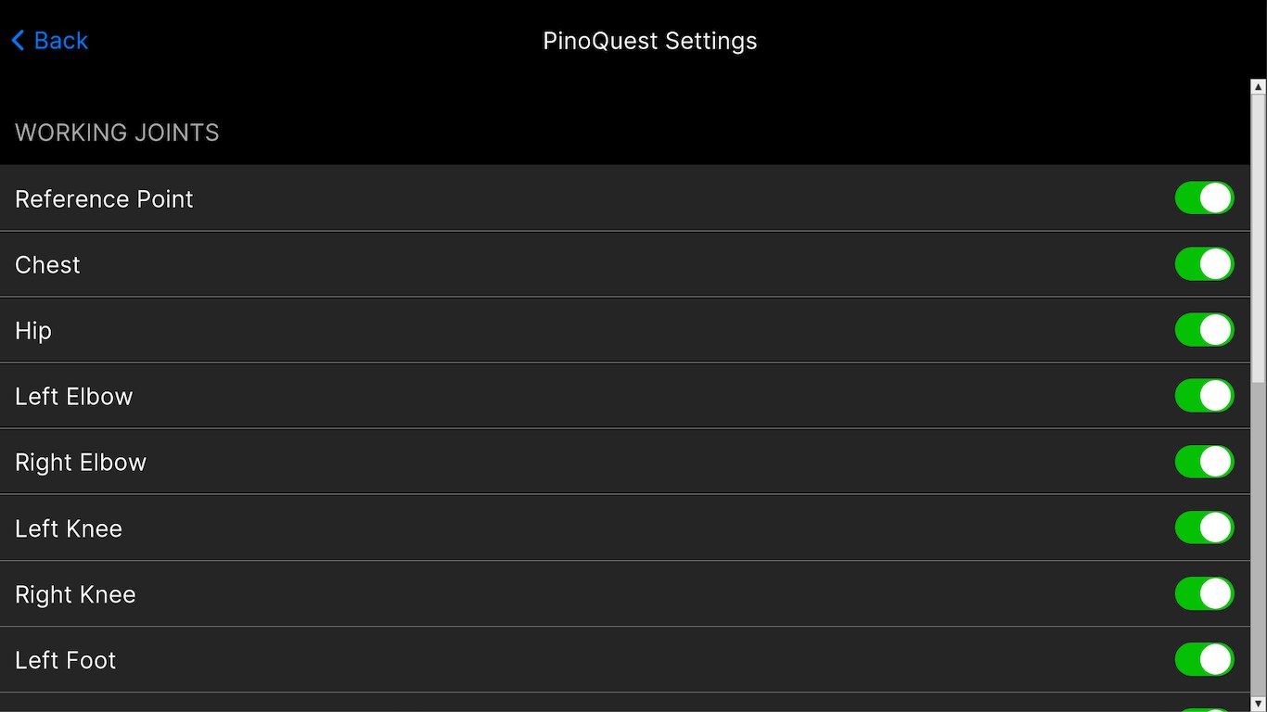Viewport: 1267px width, 712px height.
Task: Click the scrollbar down arrow
Action: click(x=1259, y=704)
